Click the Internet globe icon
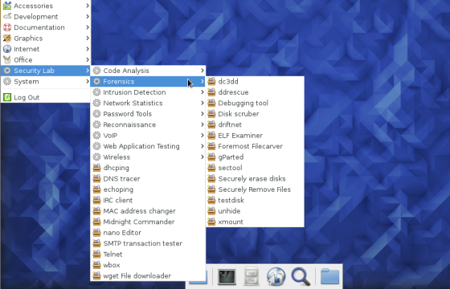 7,49
